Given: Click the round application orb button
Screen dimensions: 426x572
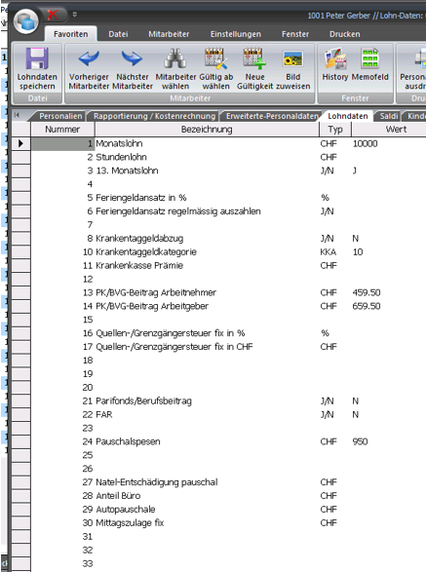Looking at the screenshot, I should click(26, 21).
